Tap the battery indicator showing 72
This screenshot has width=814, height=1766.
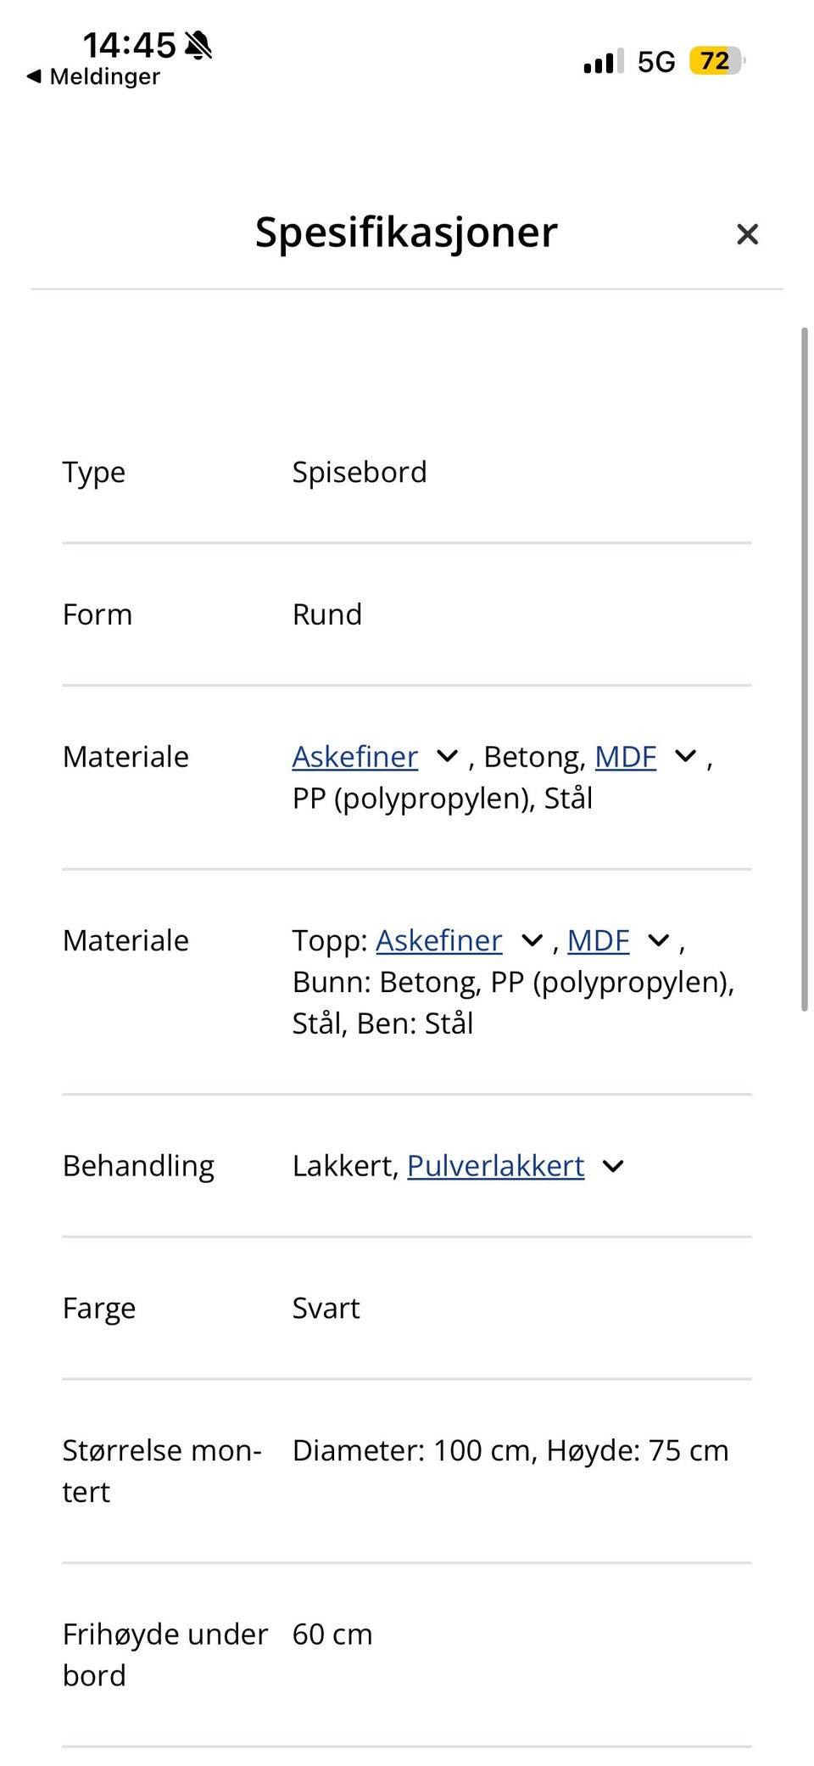pos(715,60)
